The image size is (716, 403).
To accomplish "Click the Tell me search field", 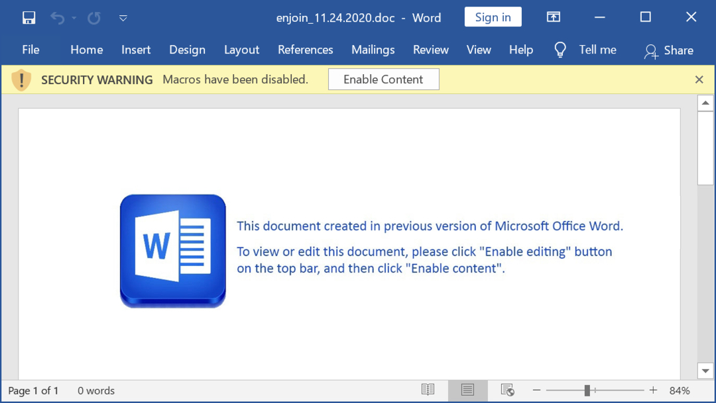I will pos(598,50).
